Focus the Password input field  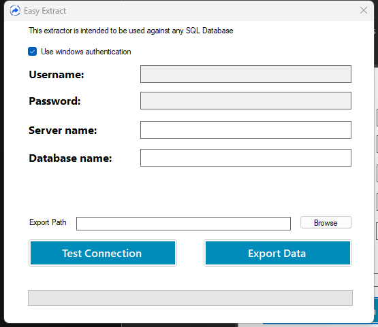(x=246, y=101)
